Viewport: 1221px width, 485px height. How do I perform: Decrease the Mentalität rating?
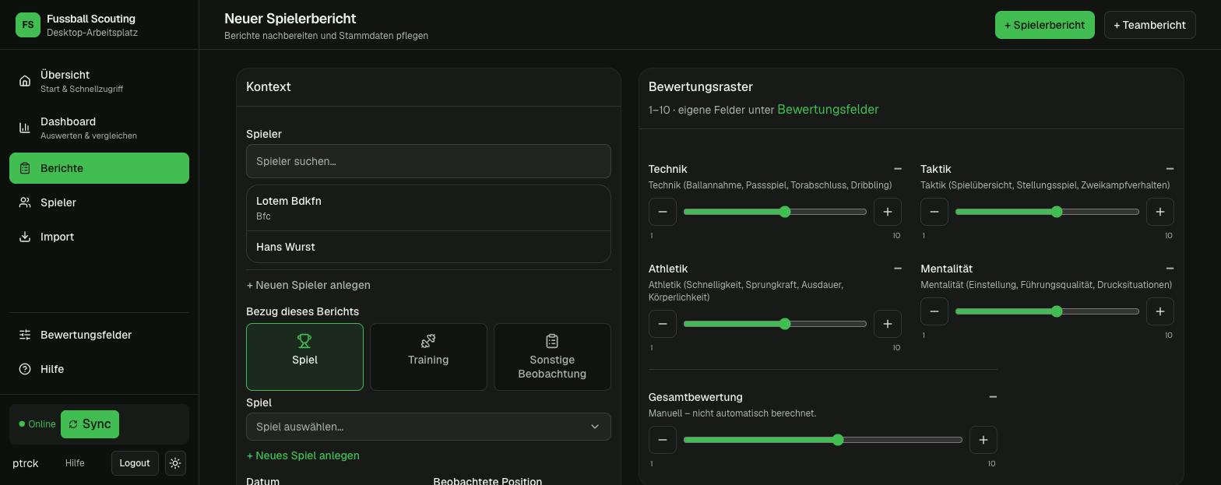pyautogui.click(x=934, y=311)
